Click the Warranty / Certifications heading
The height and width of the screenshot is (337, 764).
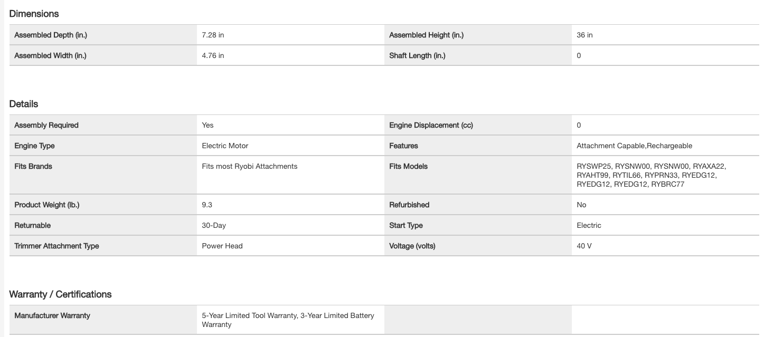(x=60, y=294)
